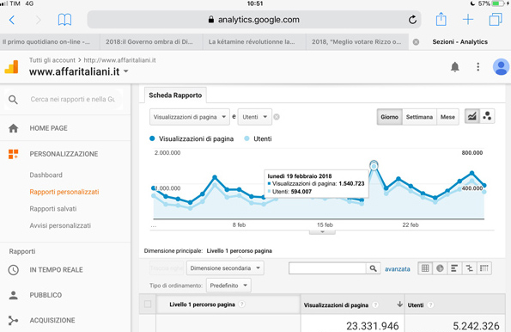
Task: Select pivot table view icon
Action: click(x=484, y=268)
